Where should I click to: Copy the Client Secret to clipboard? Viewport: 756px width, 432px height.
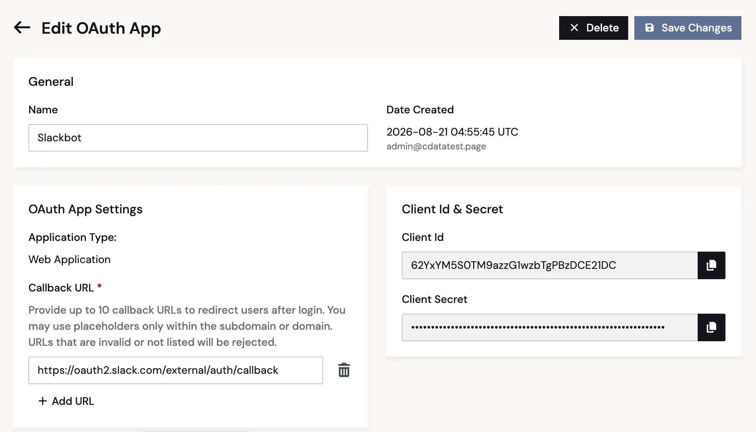click(x=711, y=327)
